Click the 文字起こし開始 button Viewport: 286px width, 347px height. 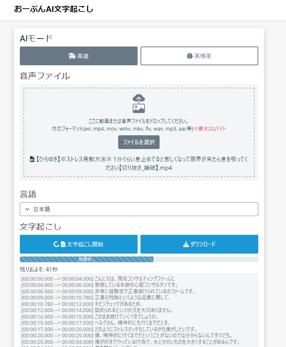click(x=79, y=244)
